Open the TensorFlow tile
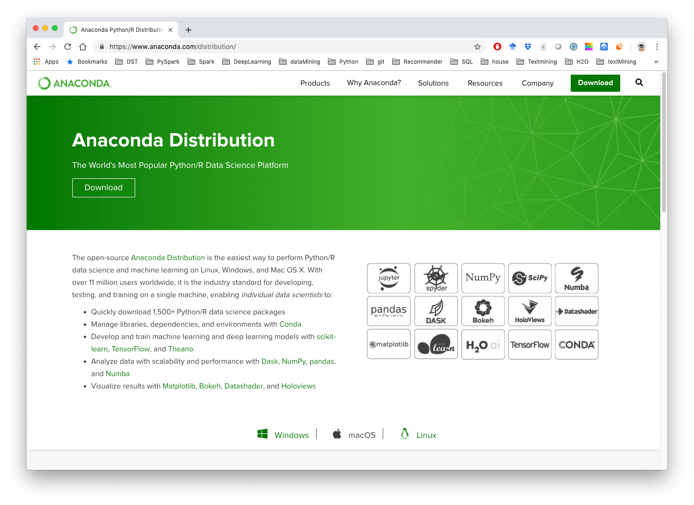The width and height of the screenshot is (694, 505). [x=529, y=344]
